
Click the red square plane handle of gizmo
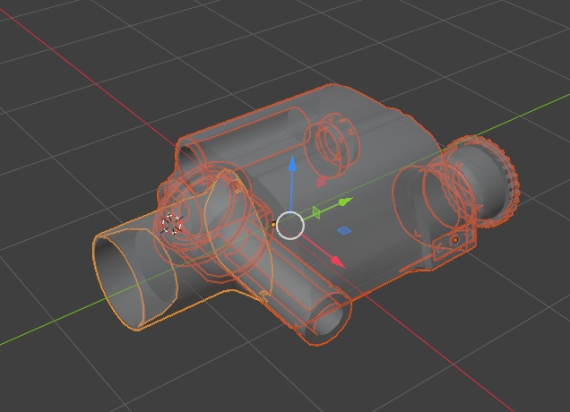click(322, 182)
